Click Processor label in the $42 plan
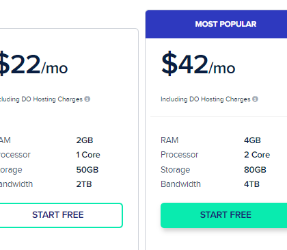This screenshot has height=250, width=287. coord(180,155)
